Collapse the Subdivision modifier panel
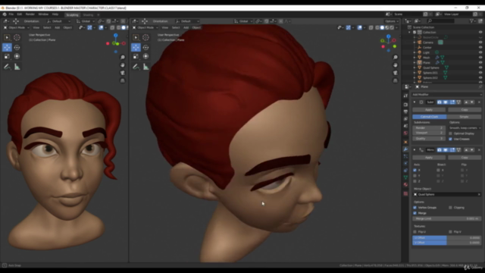Viewport: 485px width, 273px height. [415, 102]
